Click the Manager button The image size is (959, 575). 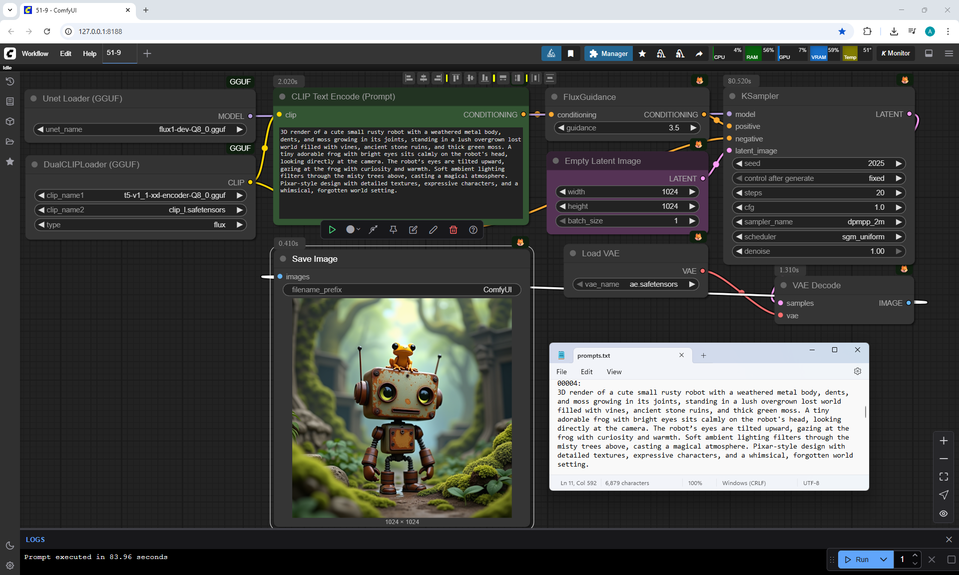[x=608, y=53]
